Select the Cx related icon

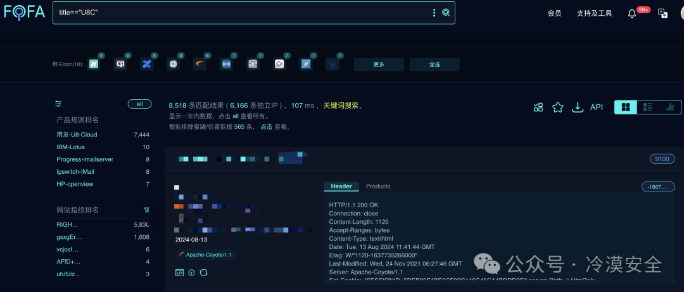tap(280, 64)
